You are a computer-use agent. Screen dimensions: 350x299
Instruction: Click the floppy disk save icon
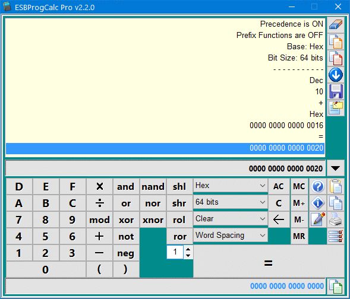[x=336, y=91]
